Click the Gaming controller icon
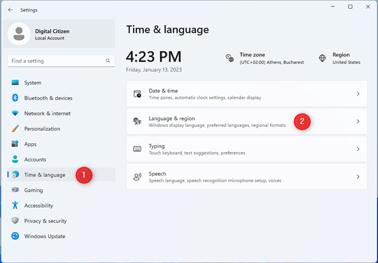This screenshot has width=378, height=263. click(x=15, y=190)
